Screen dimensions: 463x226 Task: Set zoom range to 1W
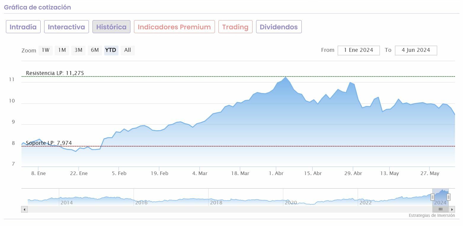pos(46,50)
